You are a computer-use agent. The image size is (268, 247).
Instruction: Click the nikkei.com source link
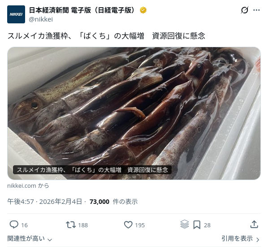pos(28,185)
